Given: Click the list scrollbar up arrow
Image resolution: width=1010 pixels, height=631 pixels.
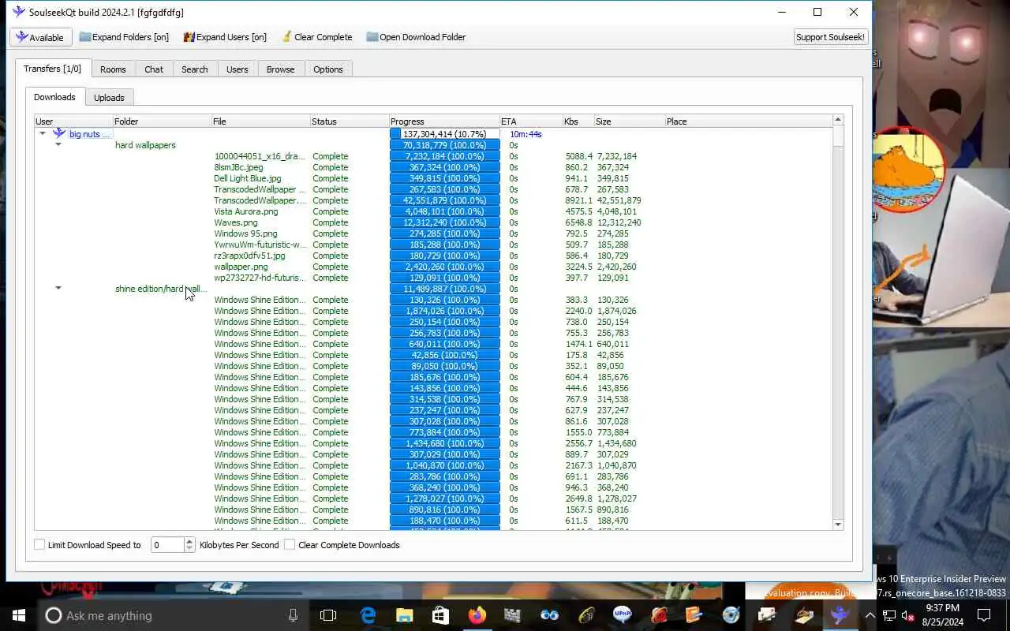Looking at the screenshot, I should 838,120.
